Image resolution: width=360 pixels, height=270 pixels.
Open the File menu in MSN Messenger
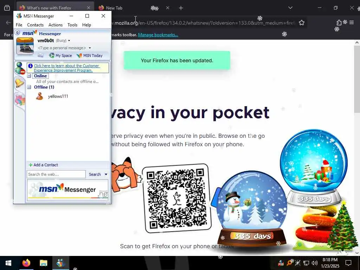[19, 25]
